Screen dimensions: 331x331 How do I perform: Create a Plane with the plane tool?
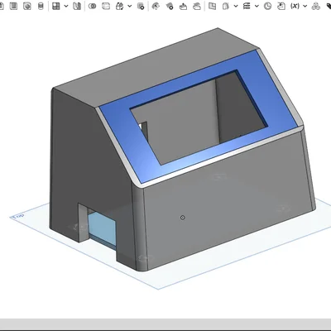[x=212, y=6]
